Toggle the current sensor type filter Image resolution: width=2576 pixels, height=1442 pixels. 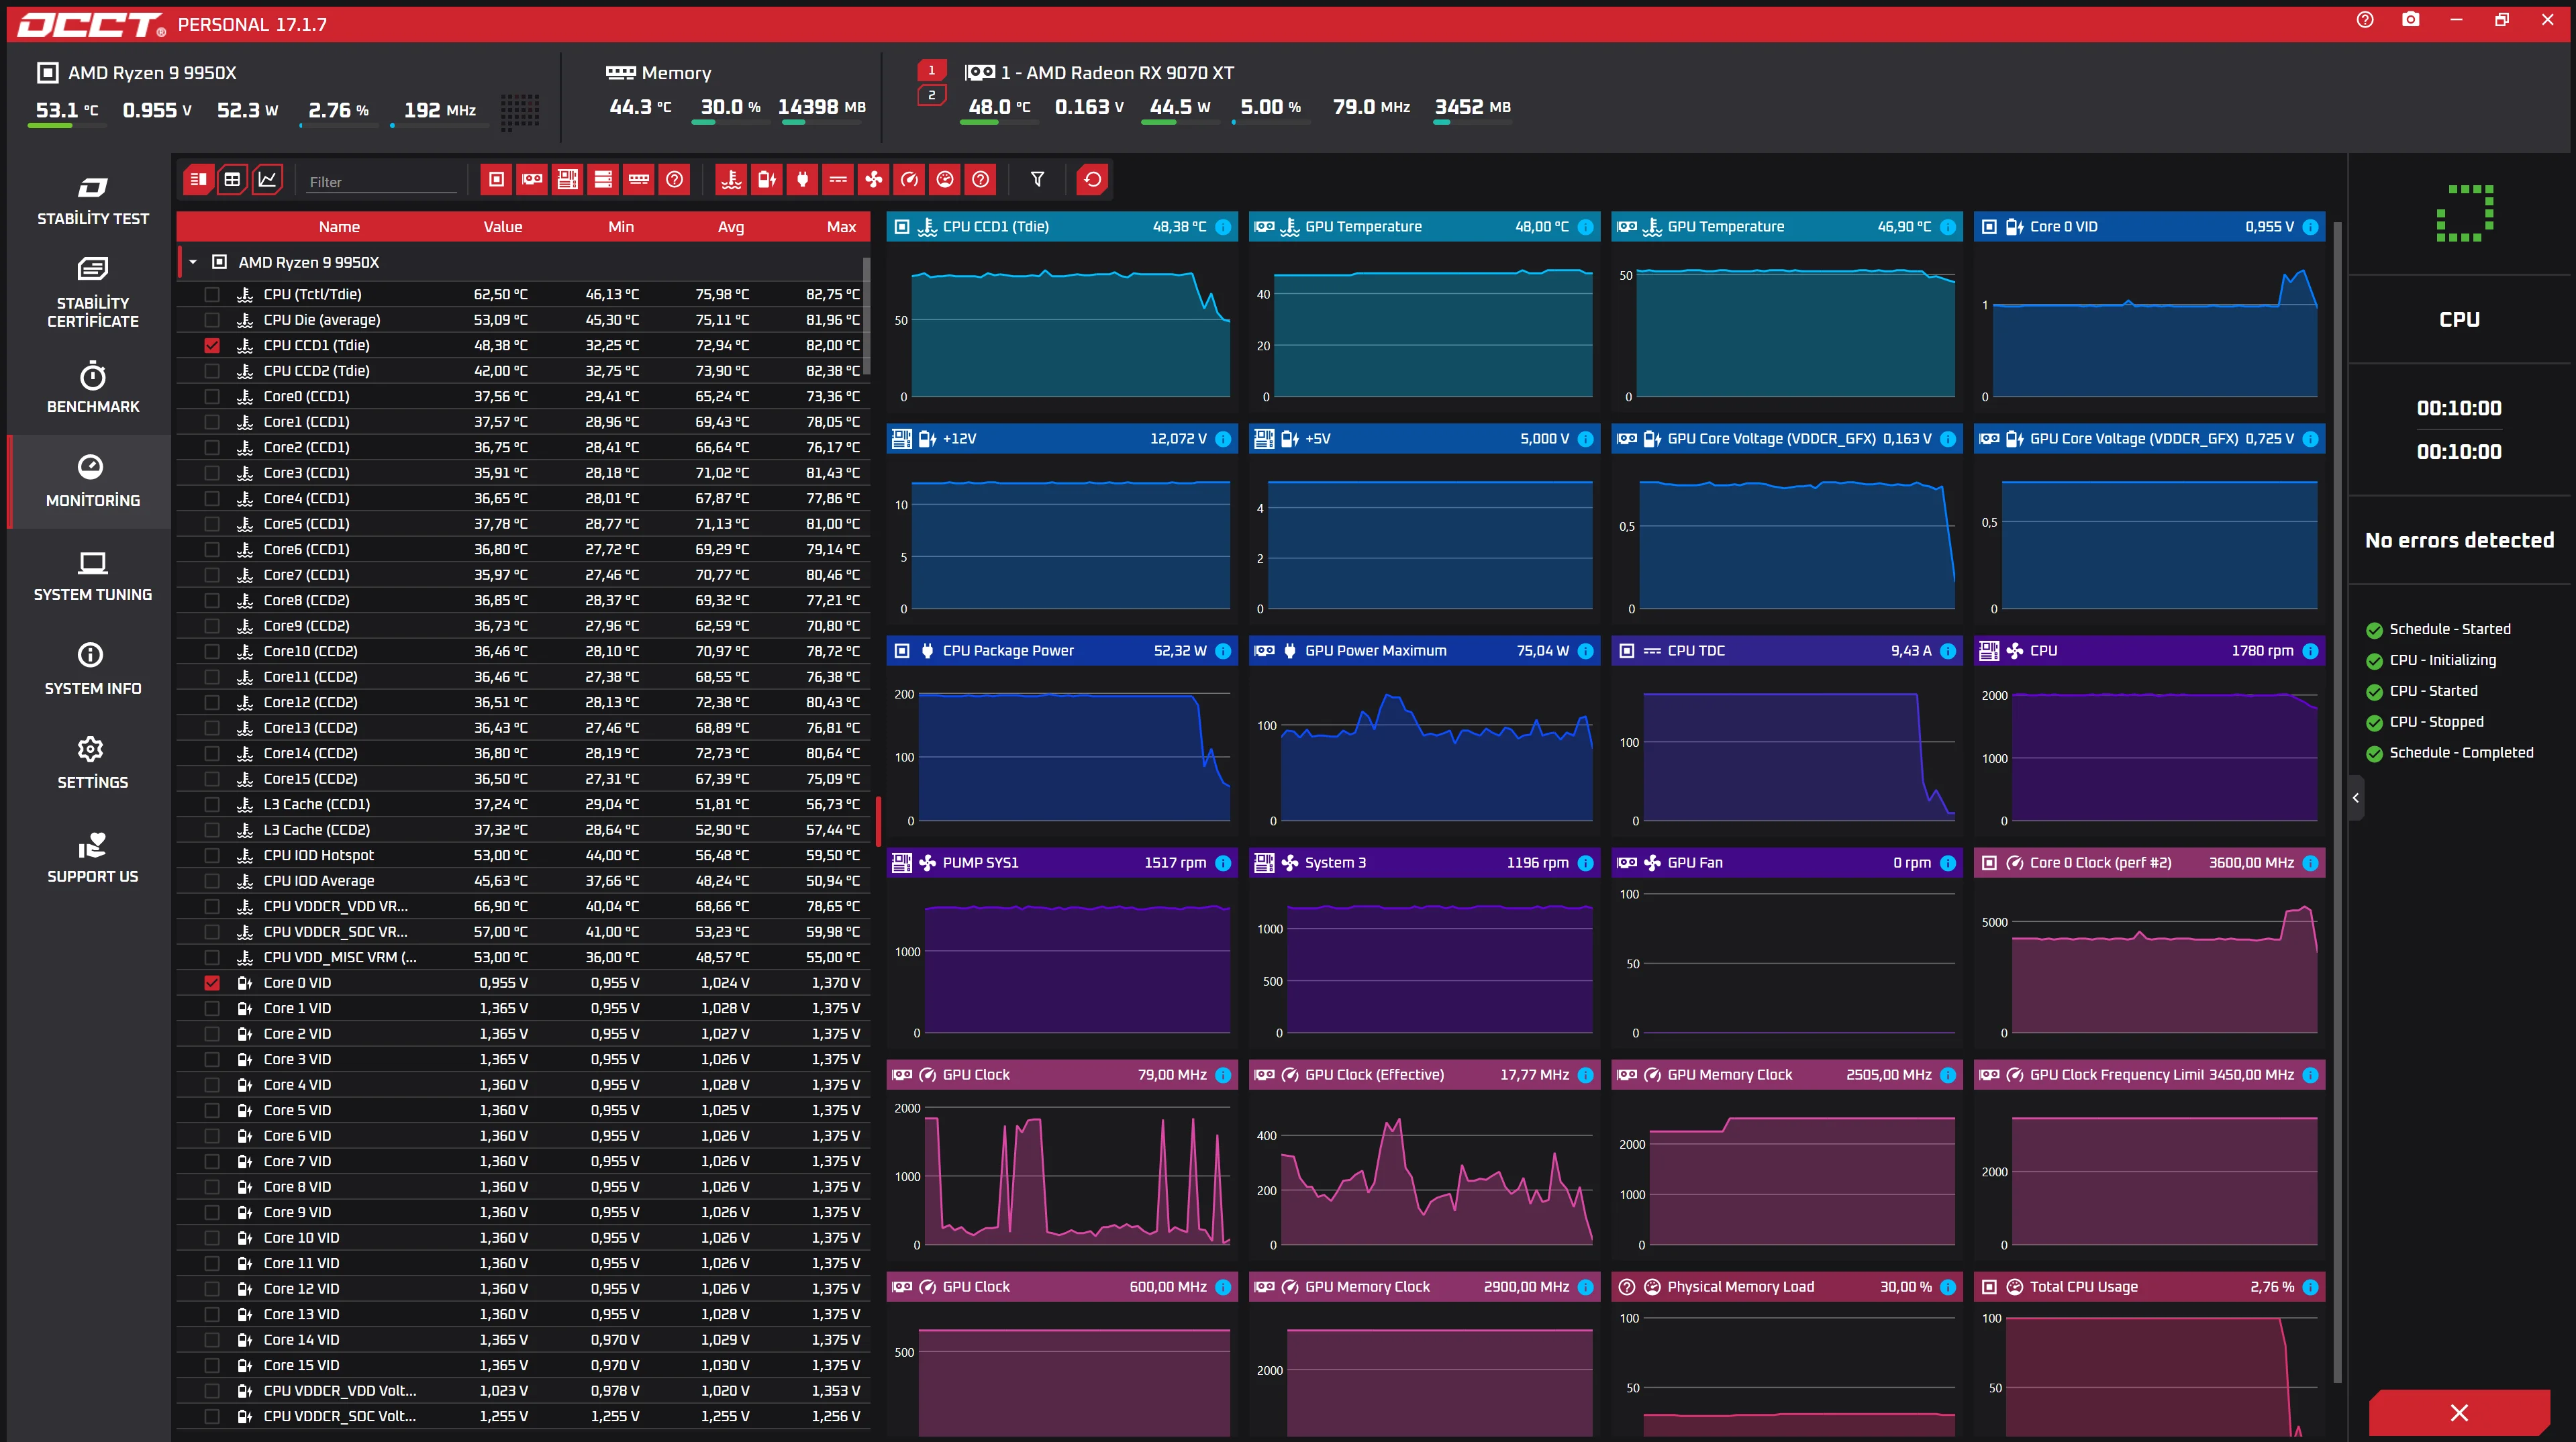[x=838, y=180]
